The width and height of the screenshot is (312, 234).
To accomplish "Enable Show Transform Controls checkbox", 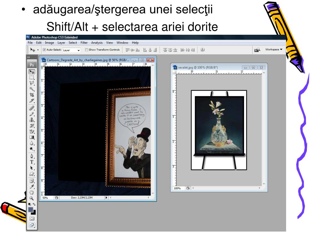I will click(86, 50).
